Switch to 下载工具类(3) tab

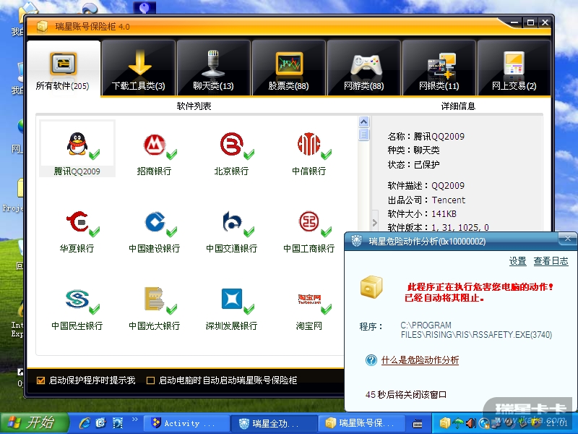pos(139,68)
